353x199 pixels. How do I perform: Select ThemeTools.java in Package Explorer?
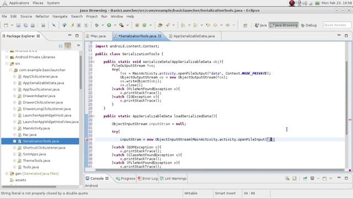pos(36,161)
